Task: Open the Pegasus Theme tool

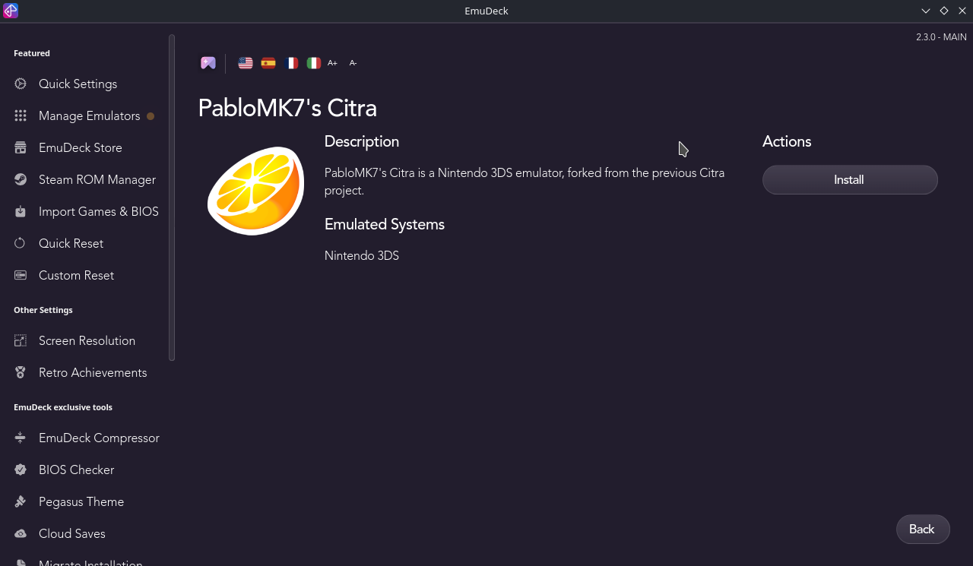Action: click(x=81, y=501)
